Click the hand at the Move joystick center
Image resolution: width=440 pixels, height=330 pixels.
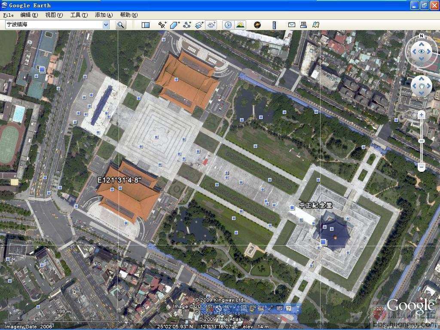[x=422, y=86]
